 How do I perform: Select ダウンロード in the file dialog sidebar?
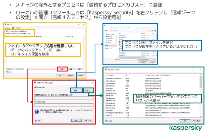coord(109,39)
